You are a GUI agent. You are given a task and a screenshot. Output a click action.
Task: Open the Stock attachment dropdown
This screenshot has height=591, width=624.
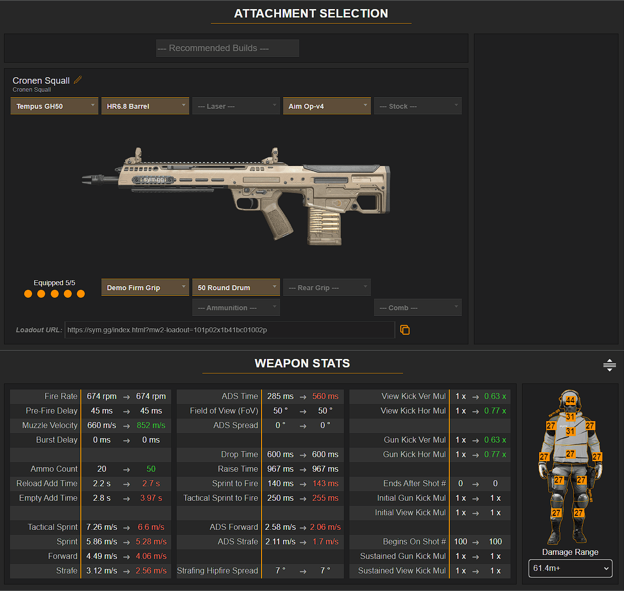pos(418,106)
